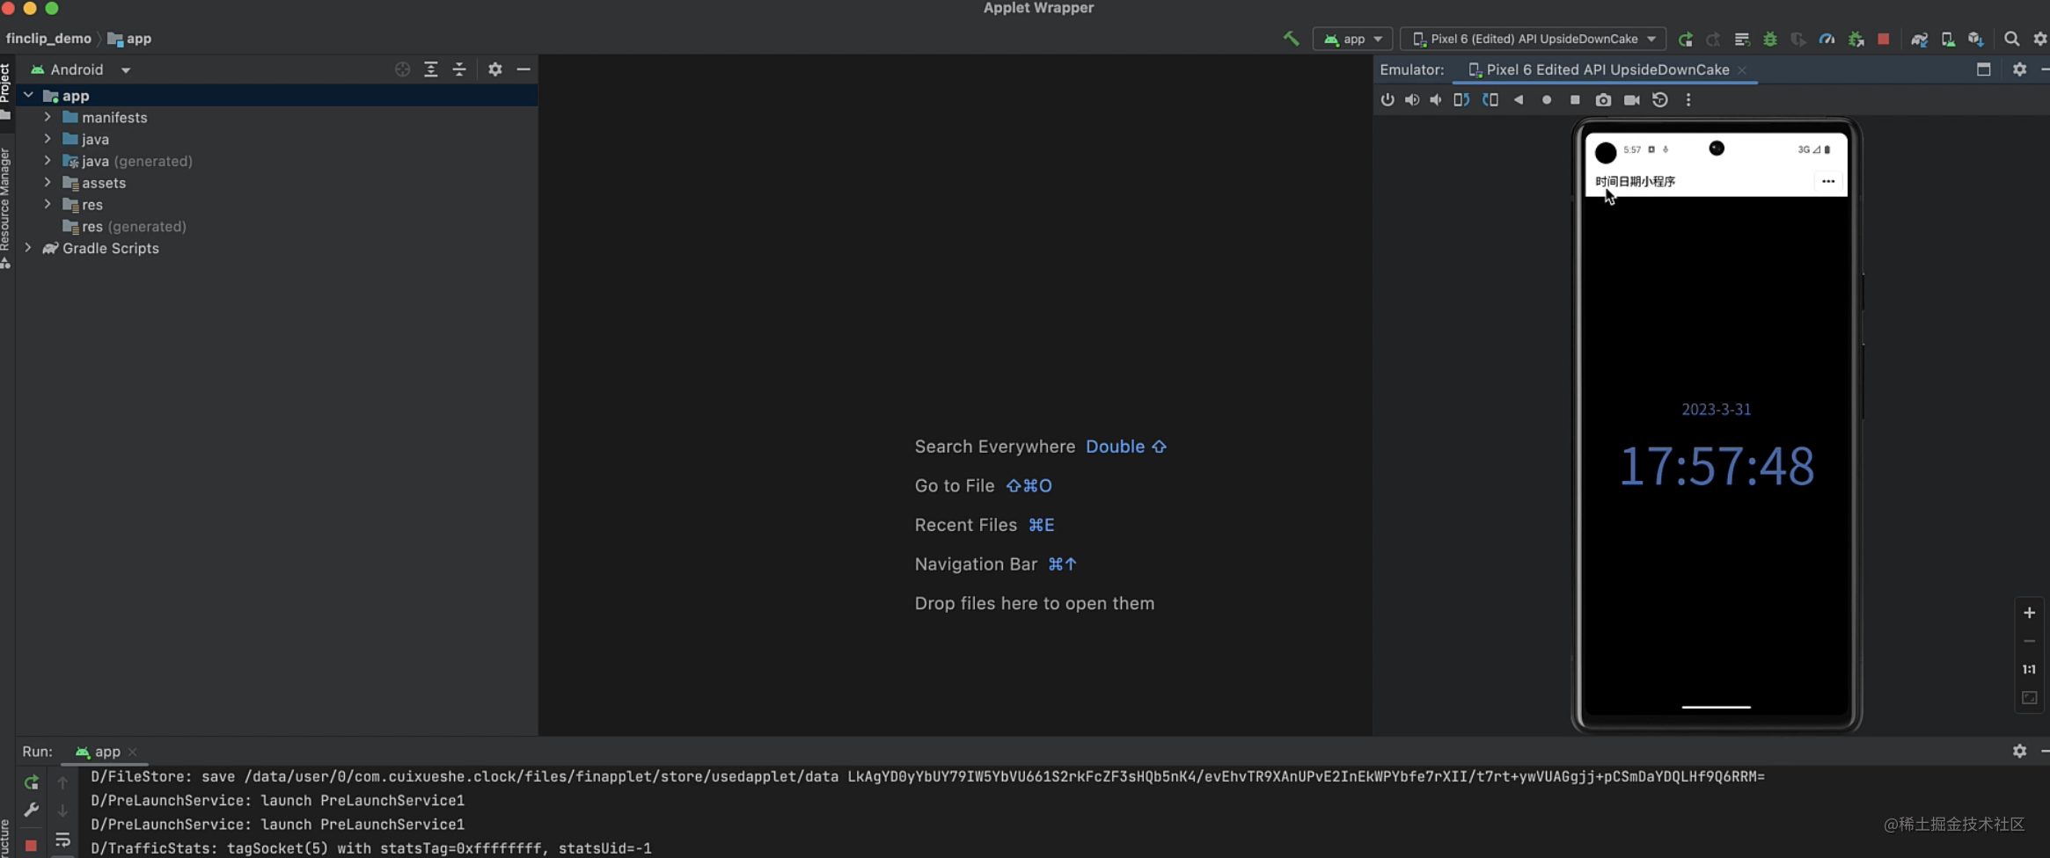Click the emulator volume up icon
The height and width of the screenshot is (858, 2050).
1412,100
